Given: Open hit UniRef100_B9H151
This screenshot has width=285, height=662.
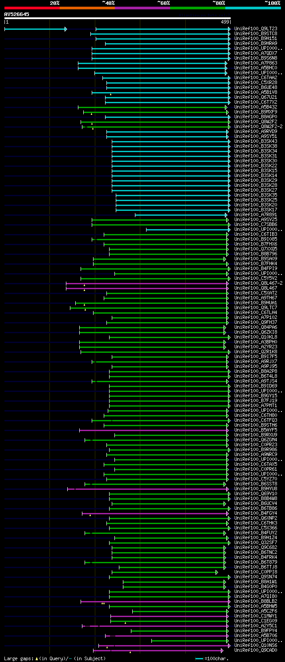Looking at the screenshot, I should click(x=256, y=39).
